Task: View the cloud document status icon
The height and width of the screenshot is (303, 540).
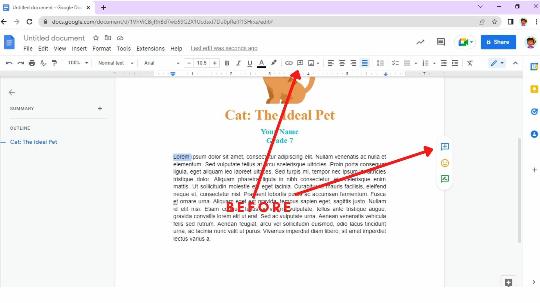Action: point(120,38)
